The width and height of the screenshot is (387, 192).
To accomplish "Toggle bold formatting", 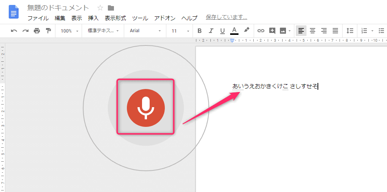I will tap(200, 31).
